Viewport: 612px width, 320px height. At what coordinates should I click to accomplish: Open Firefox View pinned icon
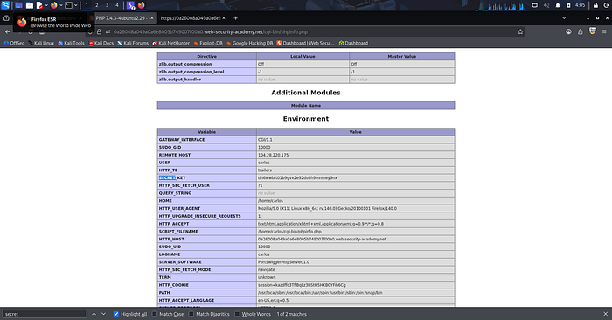click(x=6, y=18)
